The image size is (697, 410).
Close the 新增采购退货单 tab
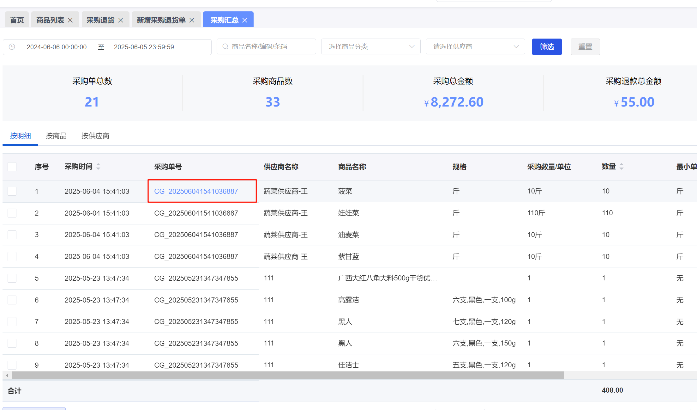[x=192, y=20]
